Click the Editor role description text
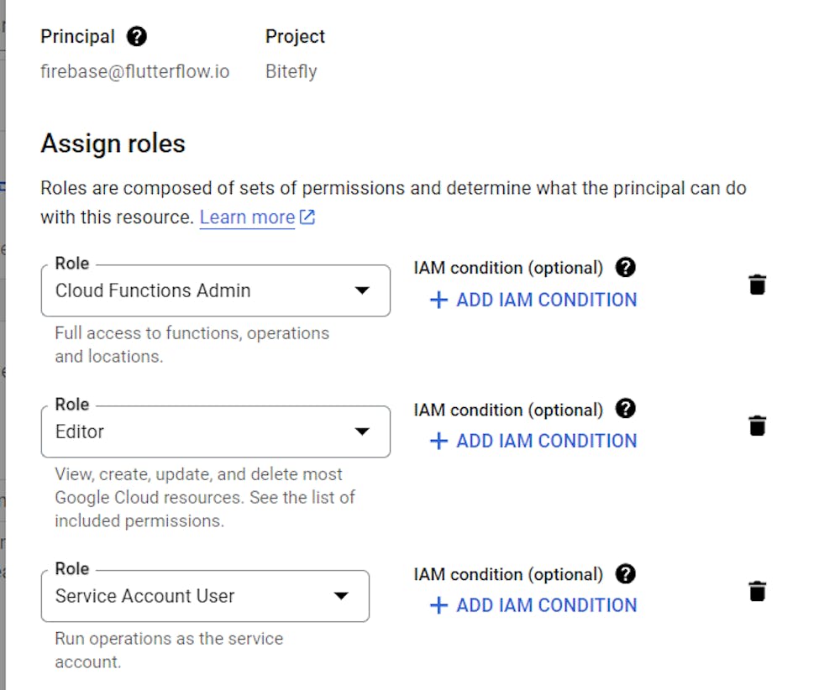 point(204,497)
